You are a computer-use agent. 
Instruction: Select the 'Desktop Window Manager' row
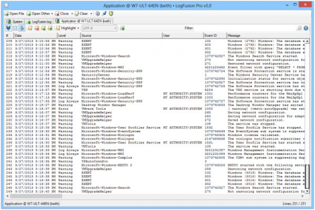click(x=155, y=105)
